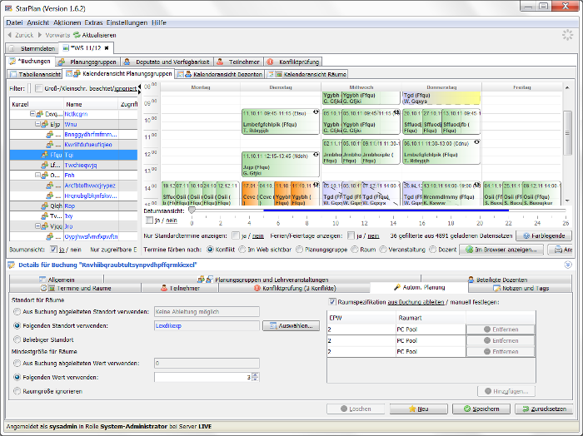The image size is (583, 436).
Task: Collapse the Fnh tree node
Action: pyautogui.click(x=37, y=175)
